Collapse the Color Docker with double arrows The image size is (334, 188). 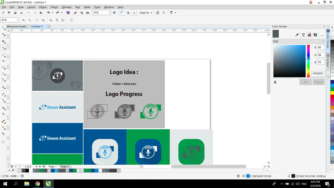[x=324, y=26]
